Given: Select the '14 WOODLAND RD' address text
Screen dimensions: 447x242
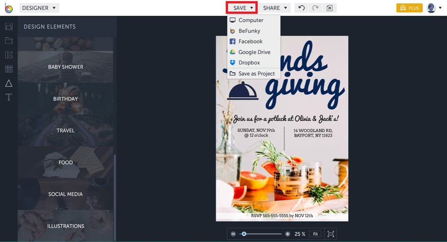Looking at the screenshot, I should [313, 133].
